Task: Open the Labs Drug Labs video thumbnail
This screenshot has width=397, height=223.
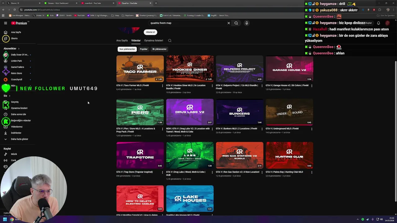Action: 190,155
